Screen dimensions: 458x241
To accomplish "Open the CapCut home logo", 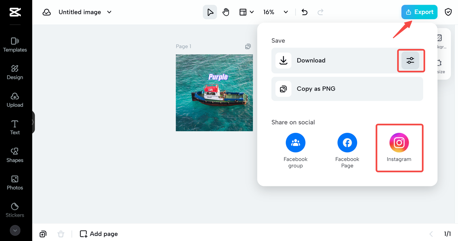I will click(15, 12).
